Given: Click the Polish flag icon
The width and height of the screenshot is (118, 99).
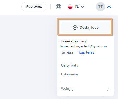Looking at the screenshot, I should pos(70,6).
